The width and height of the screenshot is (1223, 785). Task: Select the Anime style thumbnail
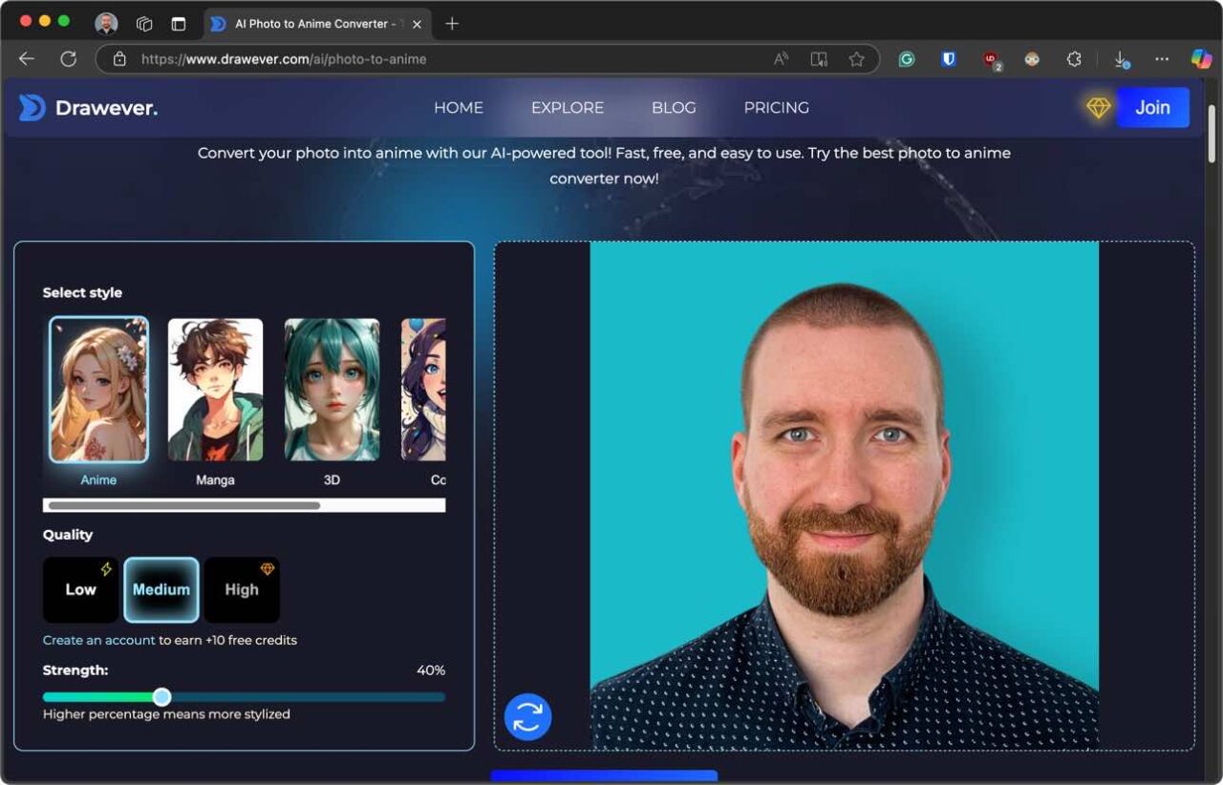pos(98,389)
